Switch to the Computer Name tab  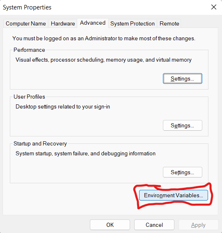[x=26, y=23]
